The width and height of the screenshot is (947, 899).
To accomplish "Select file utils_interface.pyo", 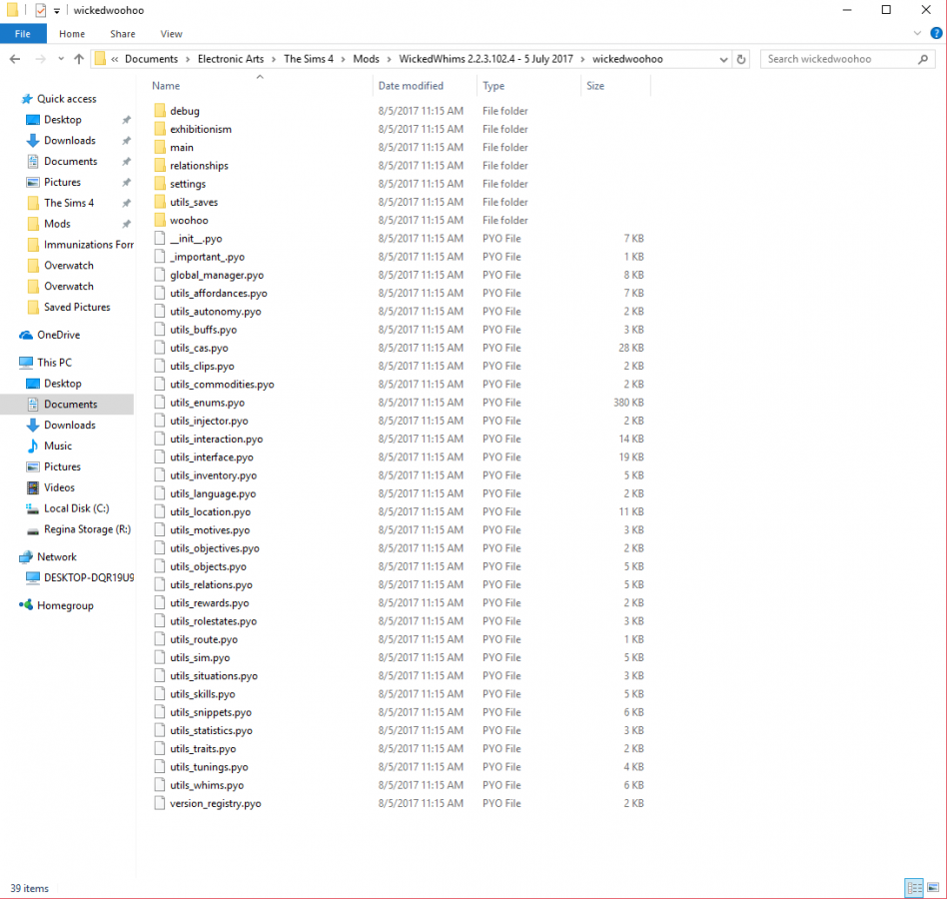I will (x=212, y=457).
